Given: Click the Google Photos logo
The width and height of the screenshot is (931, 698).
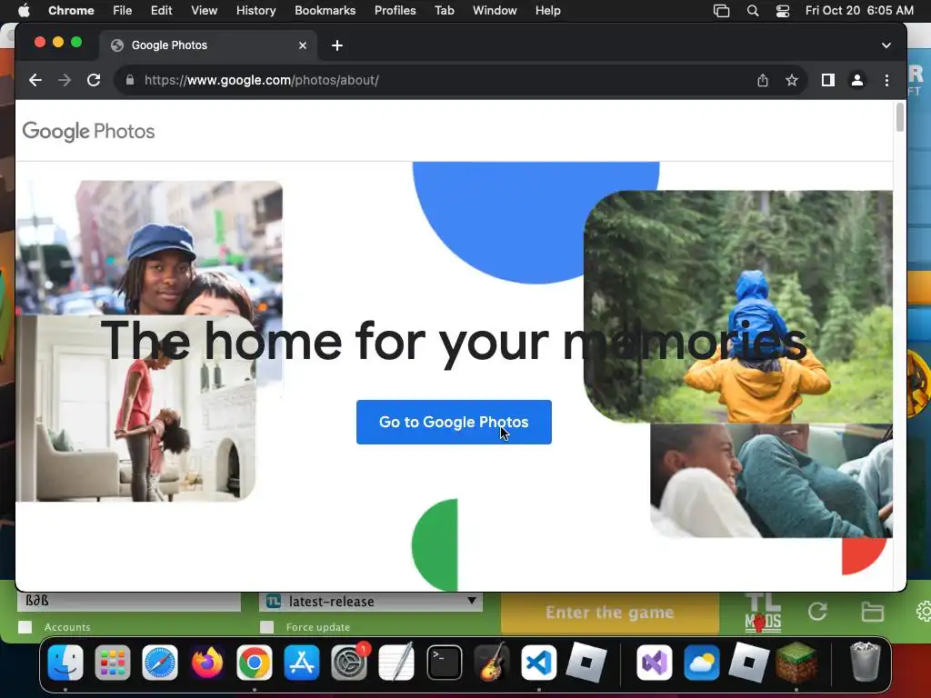Looking at the screenshot, I should click(x=88, y=131).
